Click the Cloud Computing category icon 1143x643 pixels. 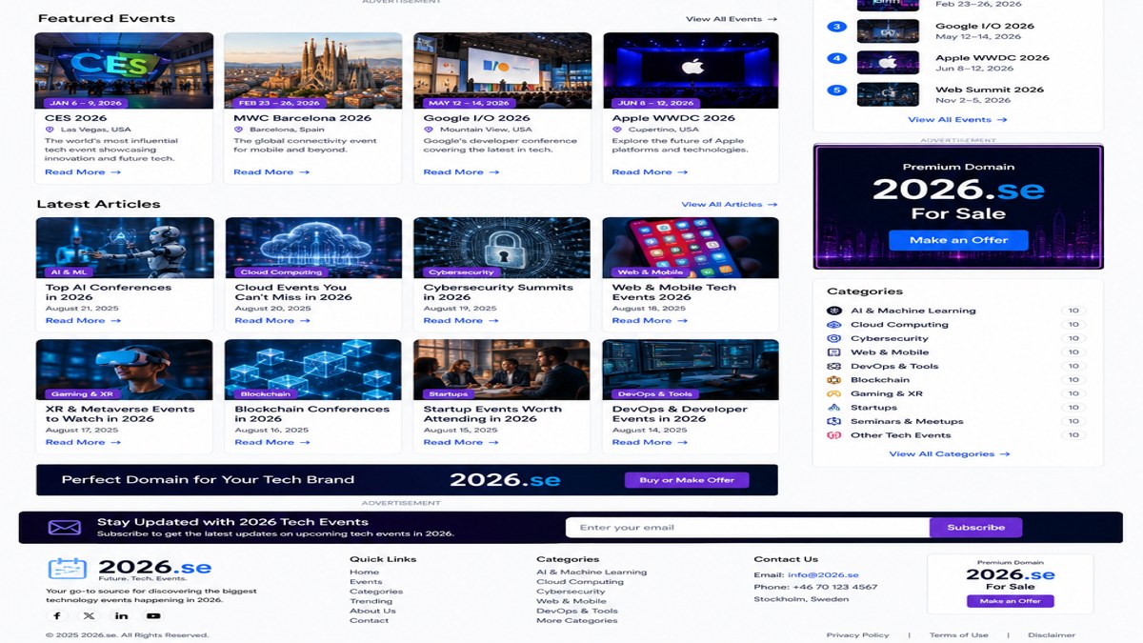833,325
